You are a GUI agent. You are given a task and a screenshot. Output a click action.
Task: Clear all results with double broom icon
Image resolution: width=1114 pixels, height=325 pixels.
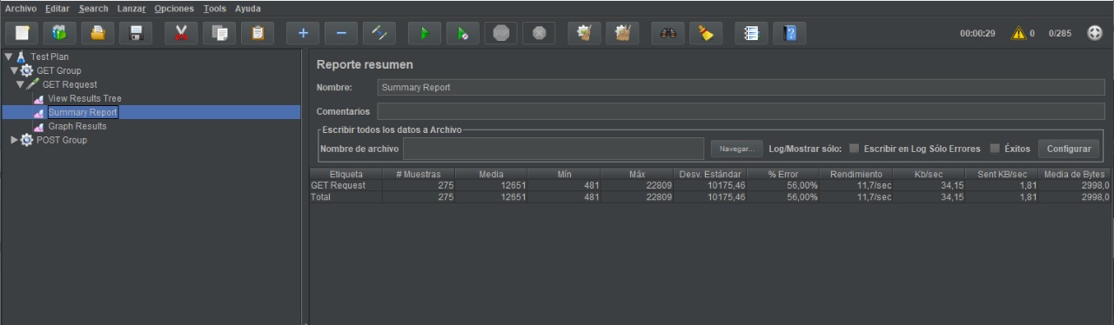[622, 33]
